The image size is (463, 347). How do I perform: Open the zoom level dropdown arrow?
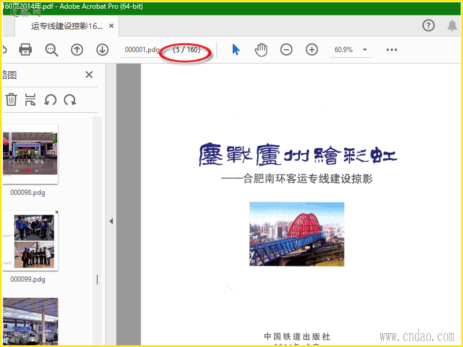click(x=365, y=50)
